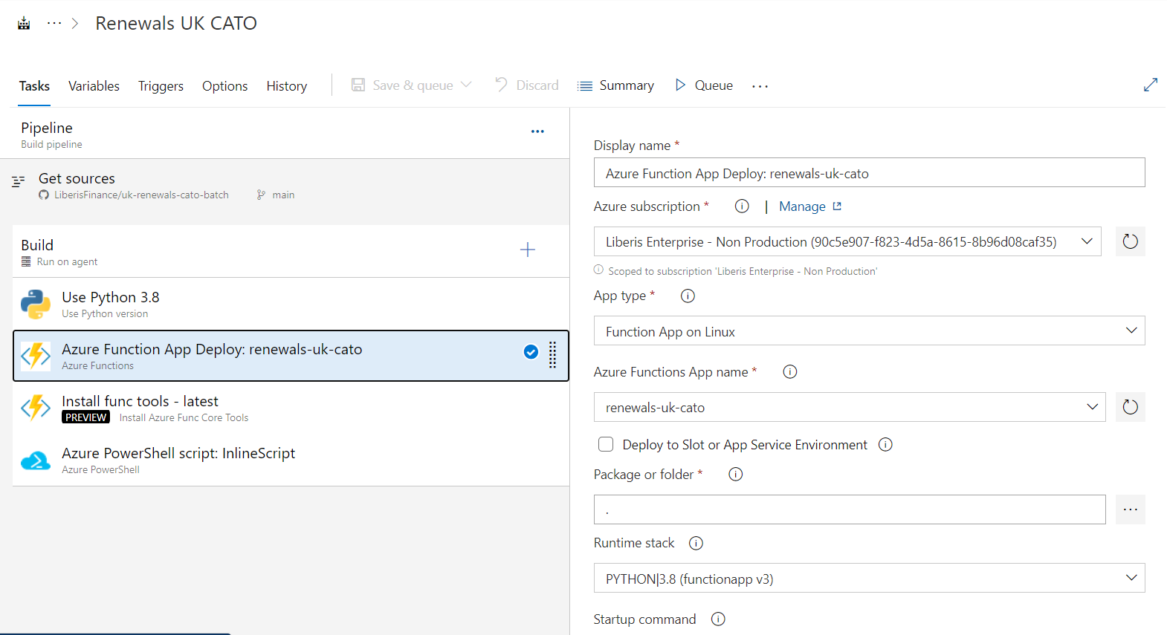Toggle the selected Azure Function App Deploy checkmark
The height and width of the screenshot is (635, 1167).
click(531, 352)
